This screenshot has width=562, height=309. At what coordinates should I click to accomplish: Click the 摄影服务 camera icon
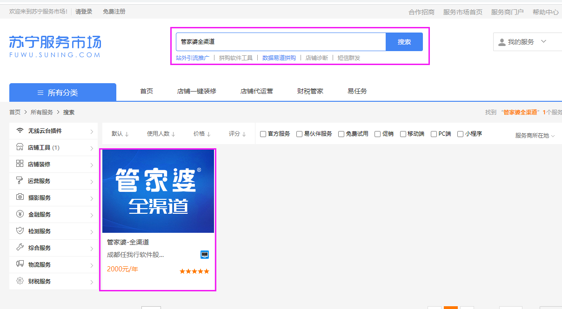point(20,197)
